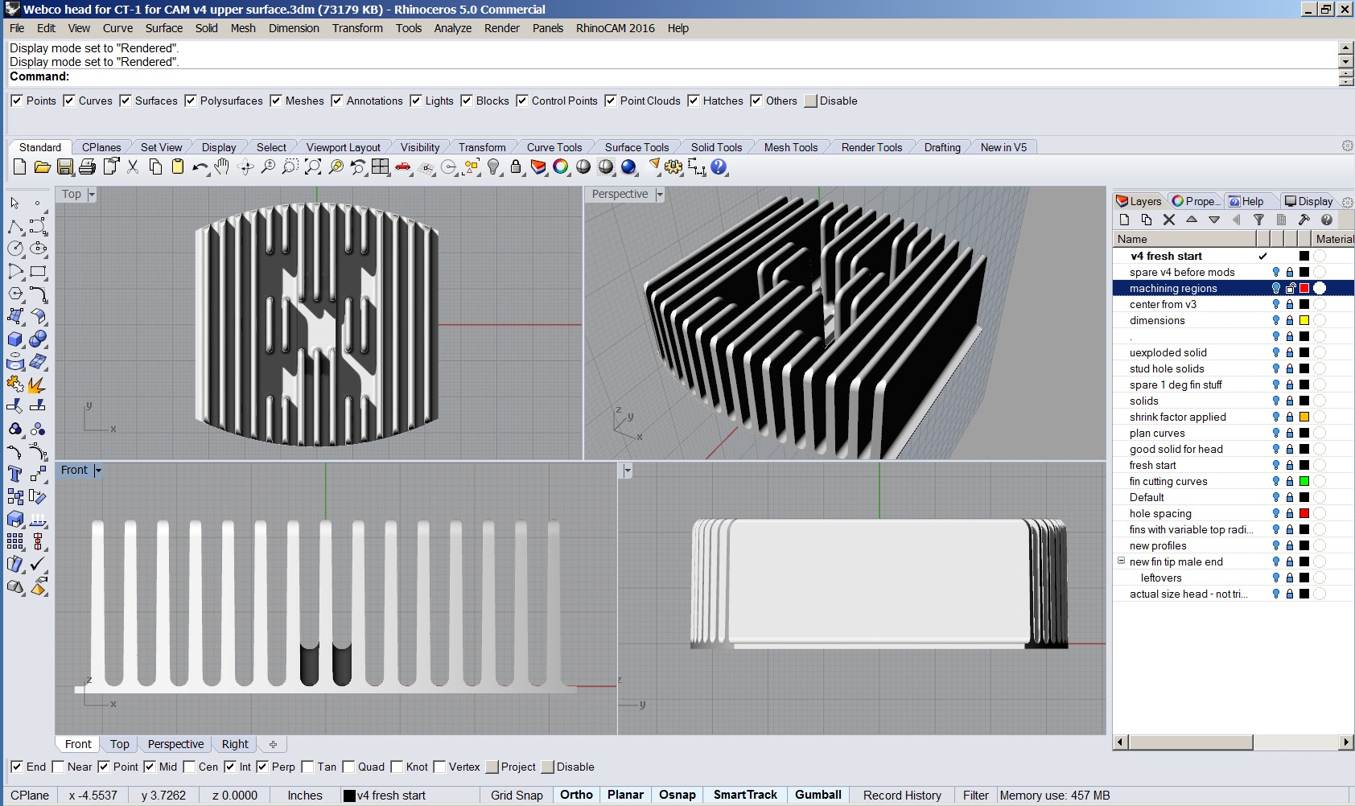Open the Perspective viewport dropdown arrow
This screenshot has width=1355, height=806.
click(660, 195)
